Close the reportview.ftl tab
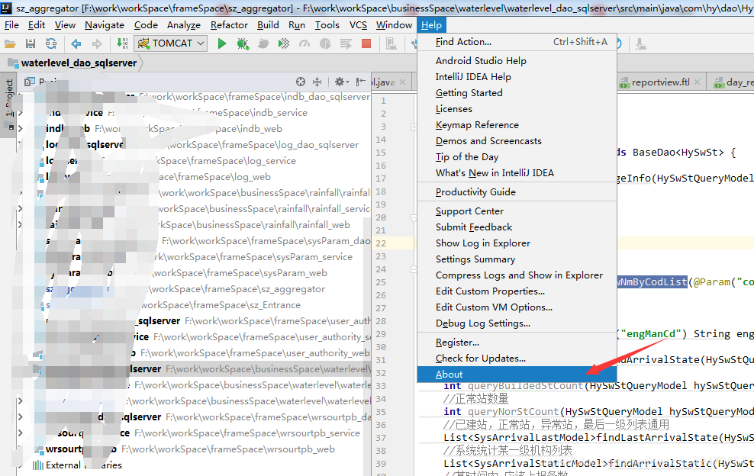Viewport: 754px width, 476px height. click(697, 82)
